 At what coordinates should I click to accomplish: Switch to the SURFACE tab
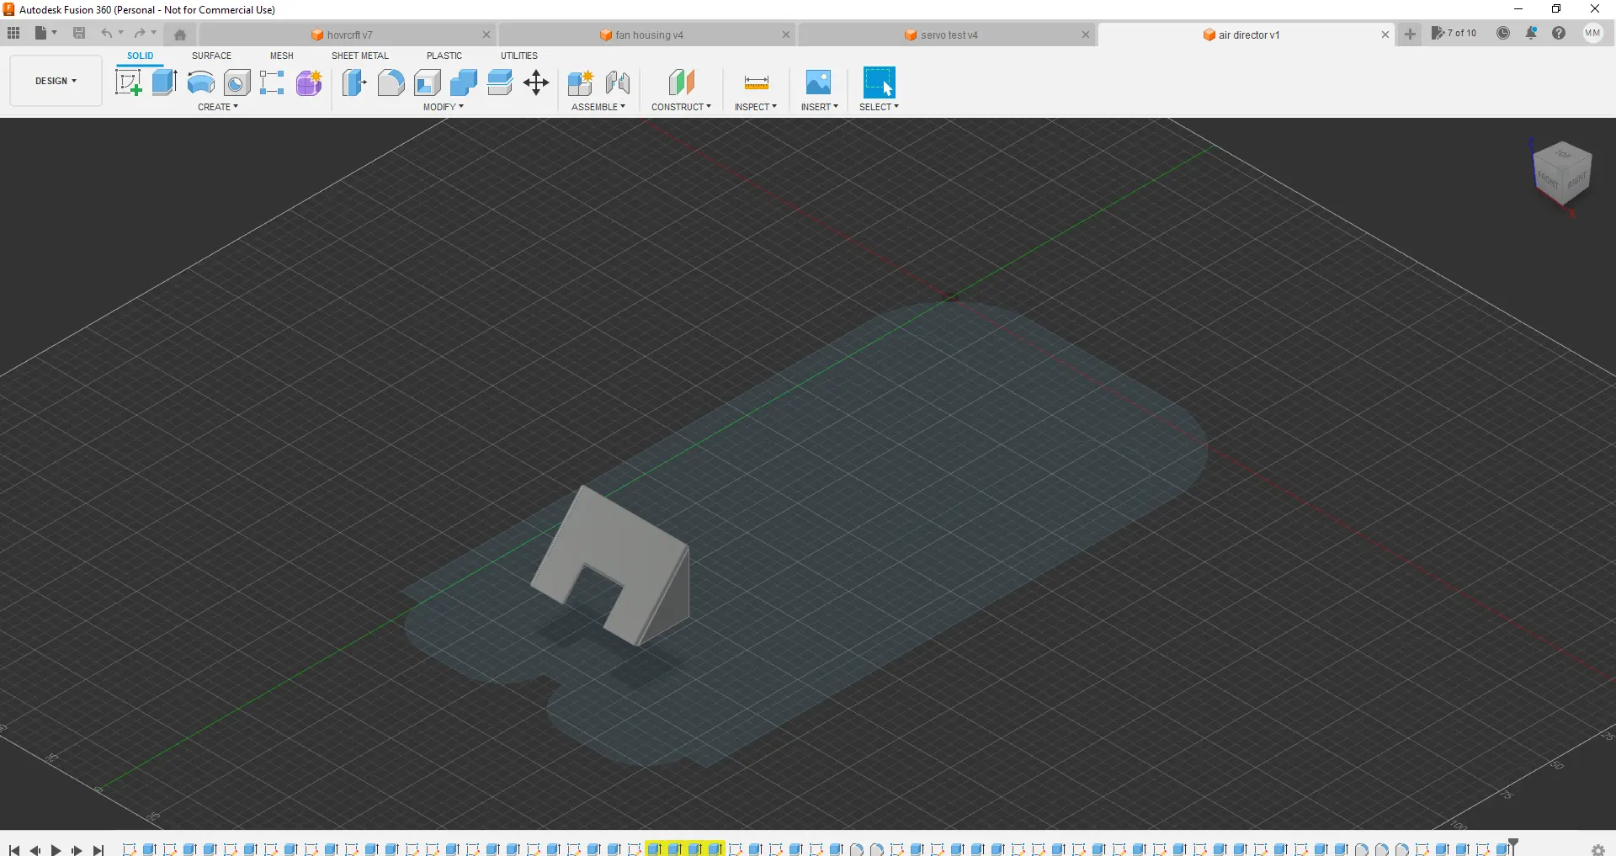coord(211,56)
